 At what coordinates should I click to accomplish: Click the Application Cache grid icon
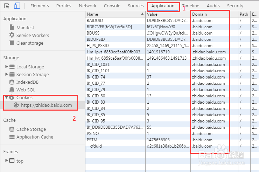(x=12, y=137)
